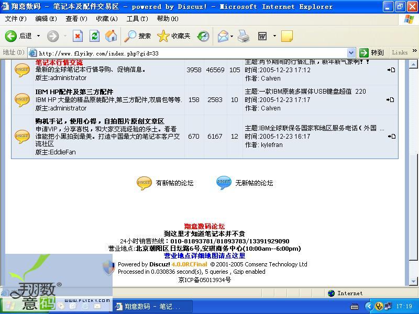The image size is (419, 314).
Task: Click Discuz bubble icon beside IBM HP配件
Action: [x=22, y=100]
